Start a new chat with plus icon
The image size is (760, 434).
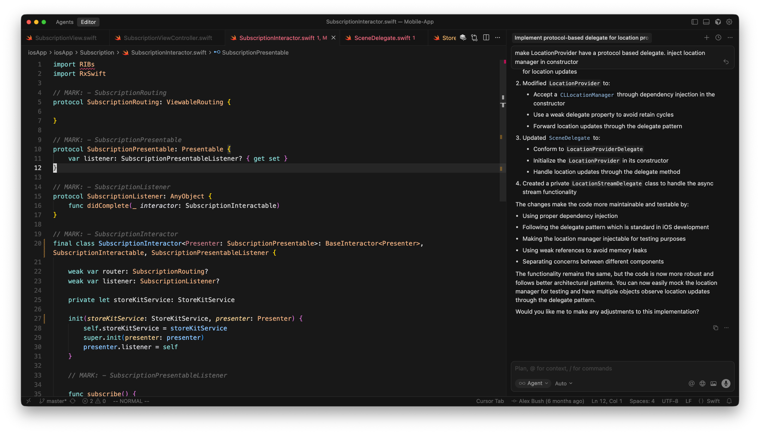(707, 37)
